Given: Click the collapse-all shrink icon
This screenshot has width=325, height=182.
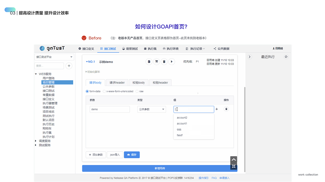Looking at the screenshot, I should click(234, 166).
